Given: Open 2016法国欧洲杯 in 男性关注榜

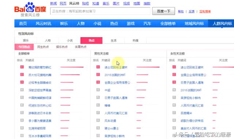Looking at the screenshot, I should point(115,75).
